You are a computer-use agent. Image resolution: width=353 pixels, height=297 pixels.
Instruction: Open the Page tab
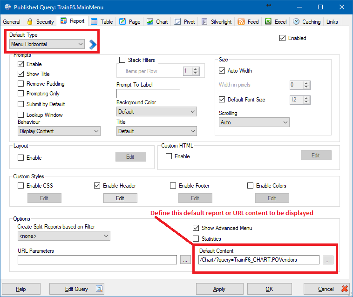(x=129, y=21)
